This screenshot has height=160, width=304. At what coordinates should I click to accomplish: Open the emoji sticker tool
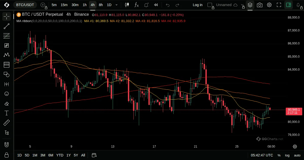coord(7,94)
